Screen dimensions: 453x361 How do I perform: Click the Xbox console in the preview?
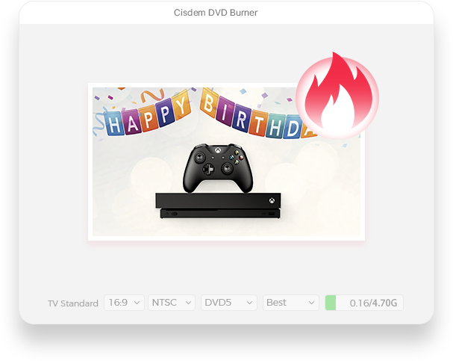pyautogui.click(x=218, y=206)
